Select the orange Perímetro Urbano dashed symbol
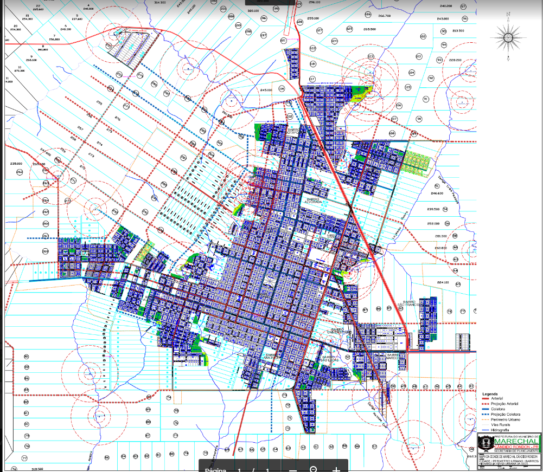543x472 pixels. (485, 419)
